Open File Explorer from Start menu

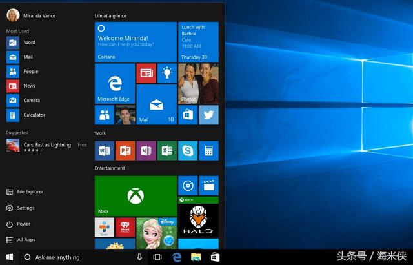(x=25, y=192)
